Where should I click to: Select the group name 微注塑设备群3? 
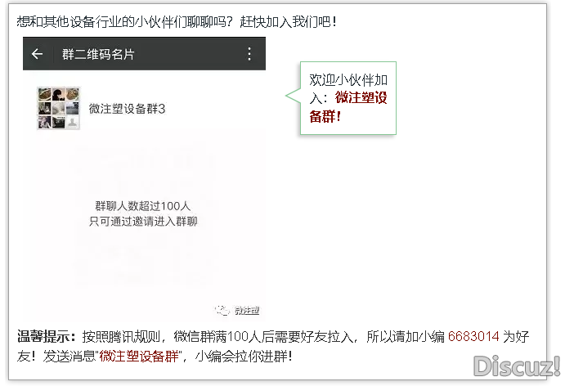[x=127, y=109]
